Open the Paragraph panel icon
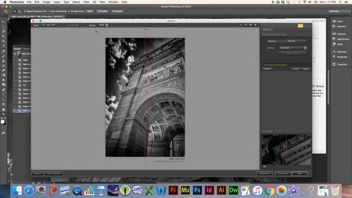This screenshot has width=352, height=198. (x=334, y=57)
